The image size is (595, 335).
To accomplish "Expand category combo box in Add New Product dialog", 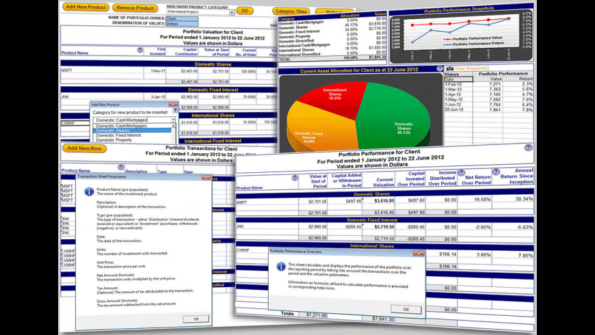I will 173,120.
